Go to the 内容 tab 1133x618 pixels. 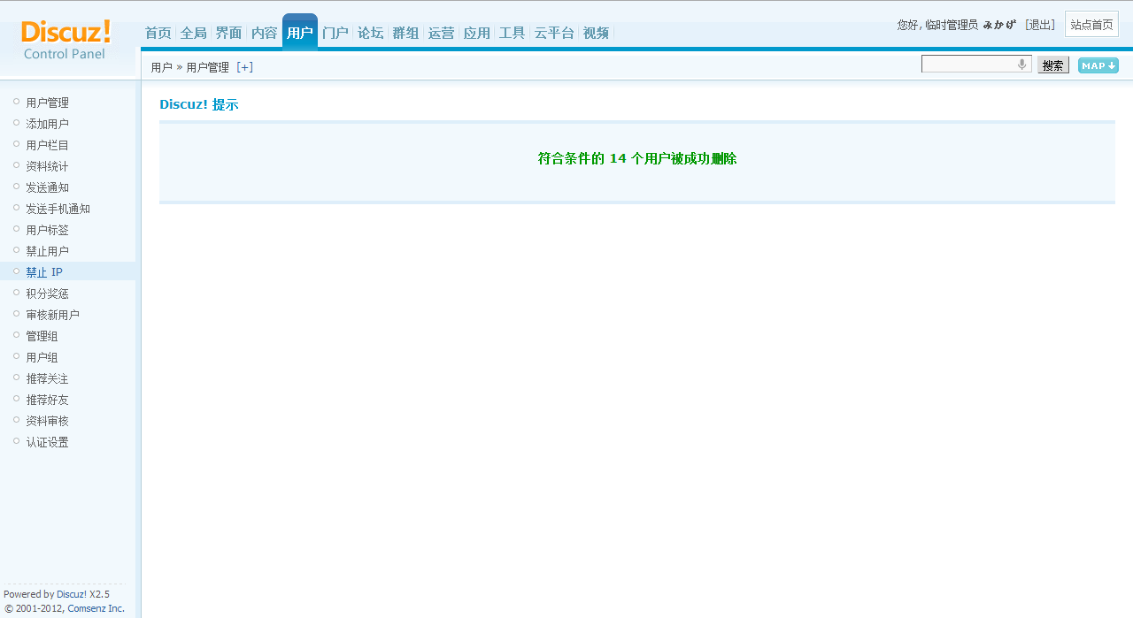[x=265, y=34]
